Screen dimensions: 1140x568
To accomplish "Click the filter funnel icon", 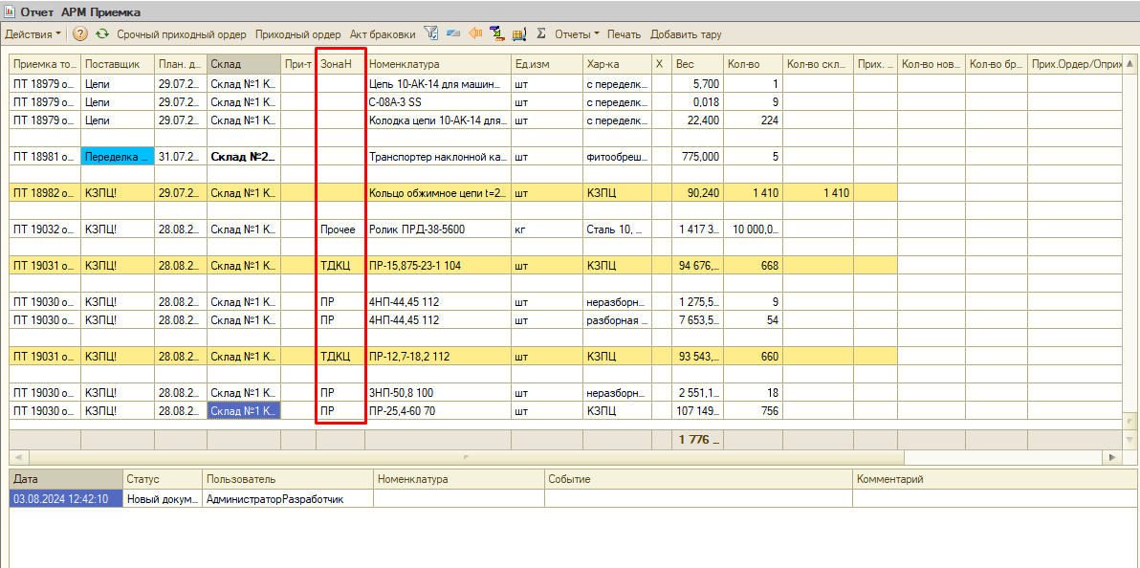I will 431,34.
